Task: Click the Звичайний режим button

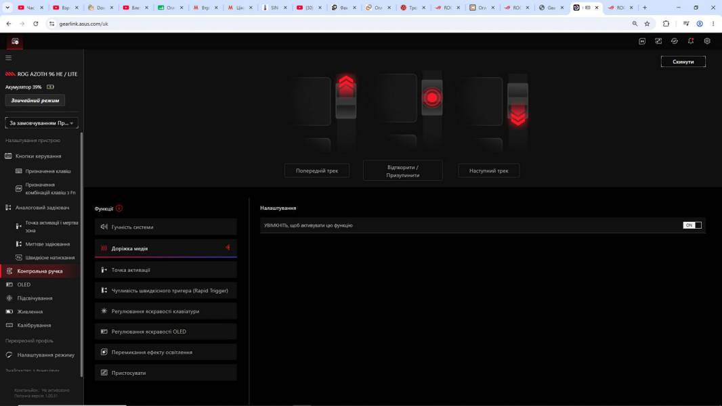Action: pyautogui.click(x=35, y=100)
